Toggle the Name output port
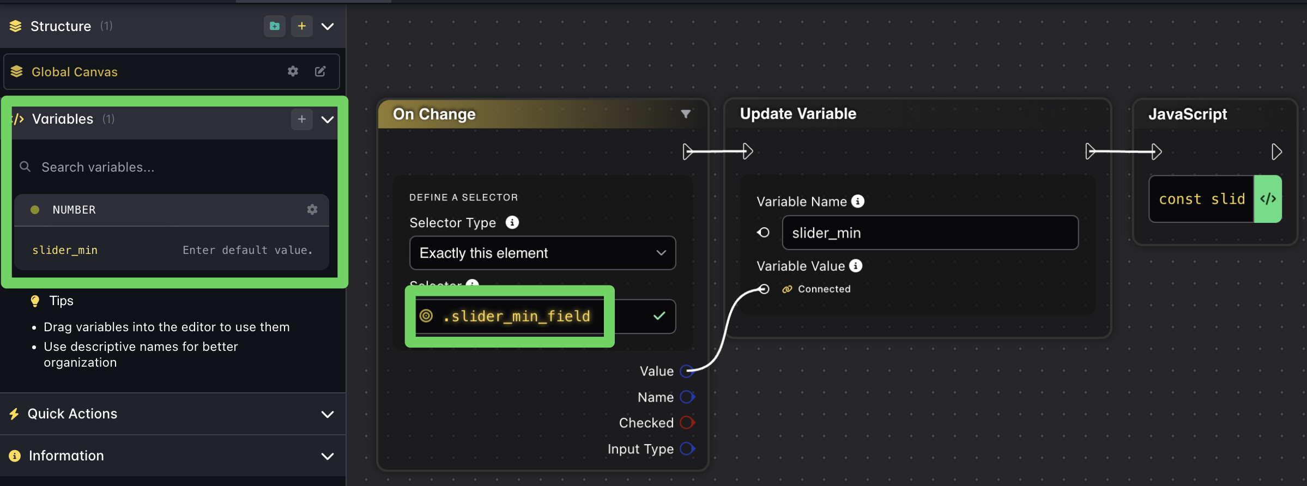The height and width of the screenshot is (486, 1307). pos(687,397)
